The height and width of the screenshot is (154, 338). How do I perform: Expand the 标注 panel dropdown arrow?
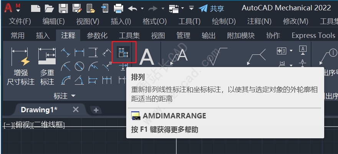(x=73, y=96)
